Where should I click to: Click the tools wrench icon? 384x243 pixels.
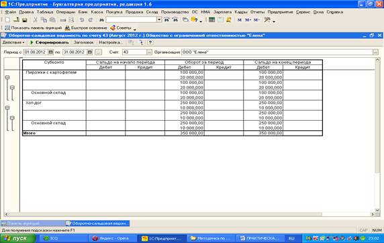tap(267, 20)
